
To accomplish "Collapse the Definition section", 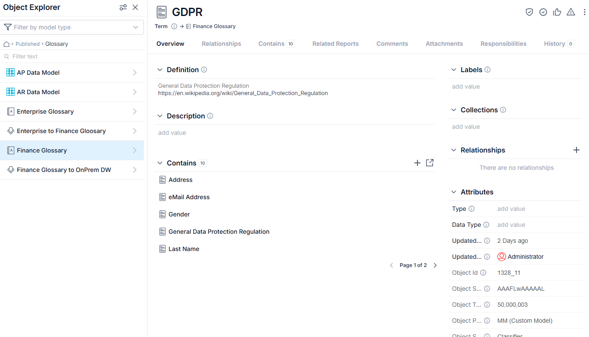I will [160, 70].
